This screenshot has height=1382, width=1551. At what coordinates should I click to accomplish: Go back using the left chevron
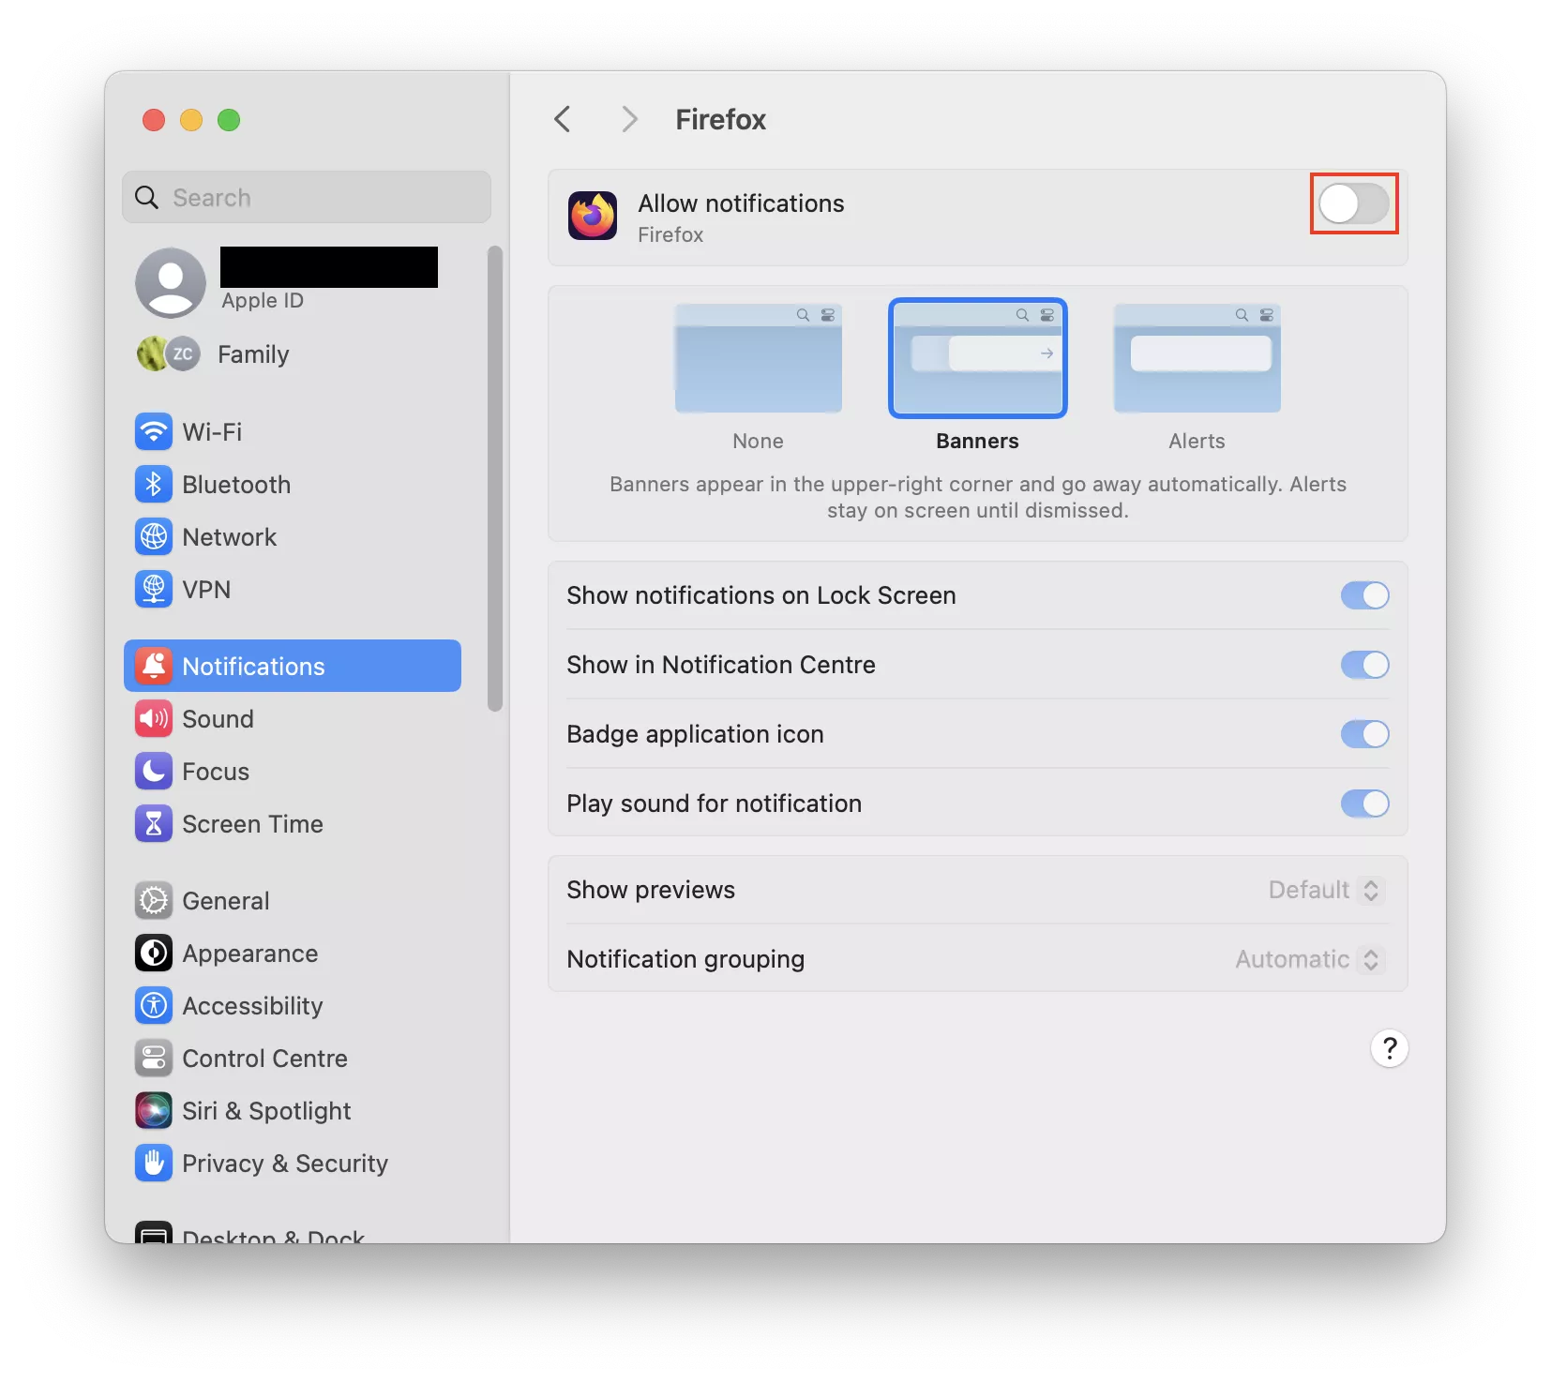[563, 119]
